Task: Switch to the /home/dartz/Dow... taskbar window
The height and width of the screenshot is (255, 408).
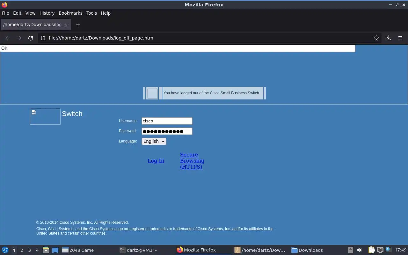Action: [260, 250]
